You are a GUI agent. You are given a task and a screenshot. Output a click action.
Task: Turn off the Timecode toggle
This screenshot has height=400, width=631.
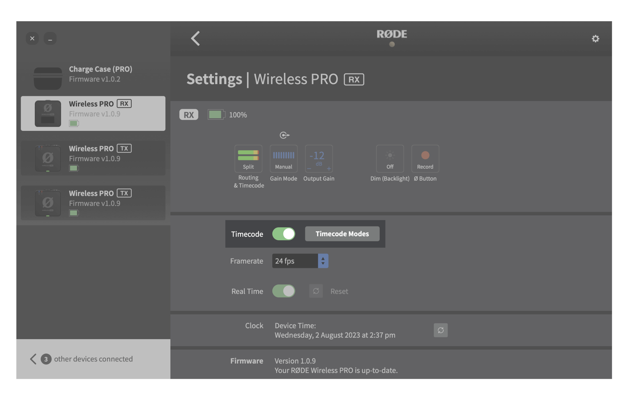[283, 234]
